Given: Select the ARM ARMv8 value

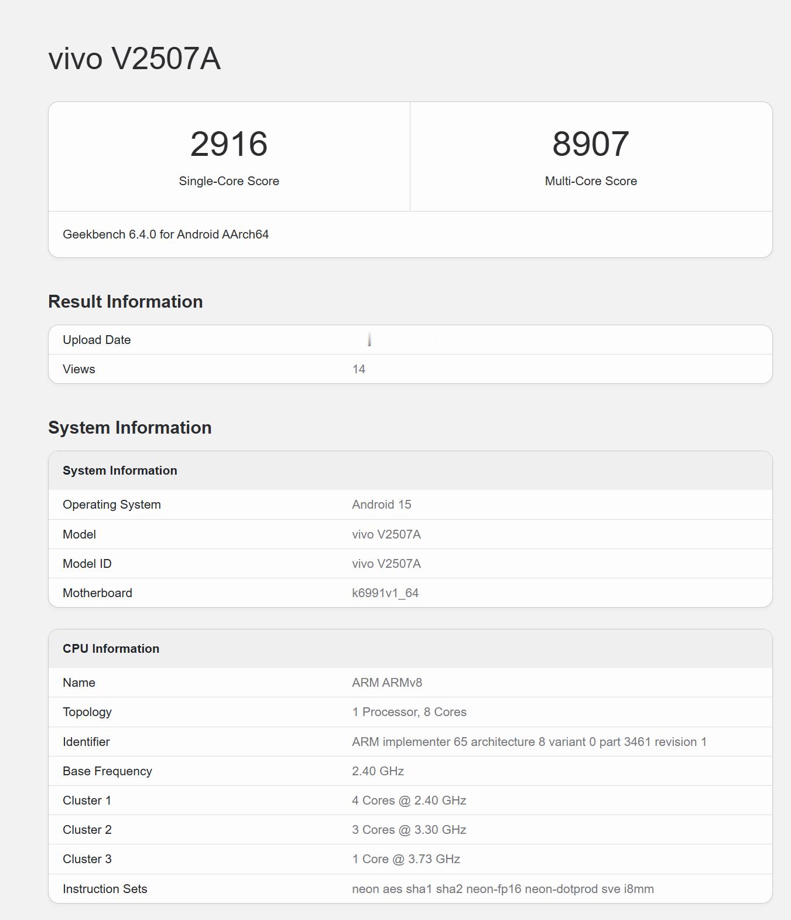Looking at the screenshot, I should tap(387, 683).
